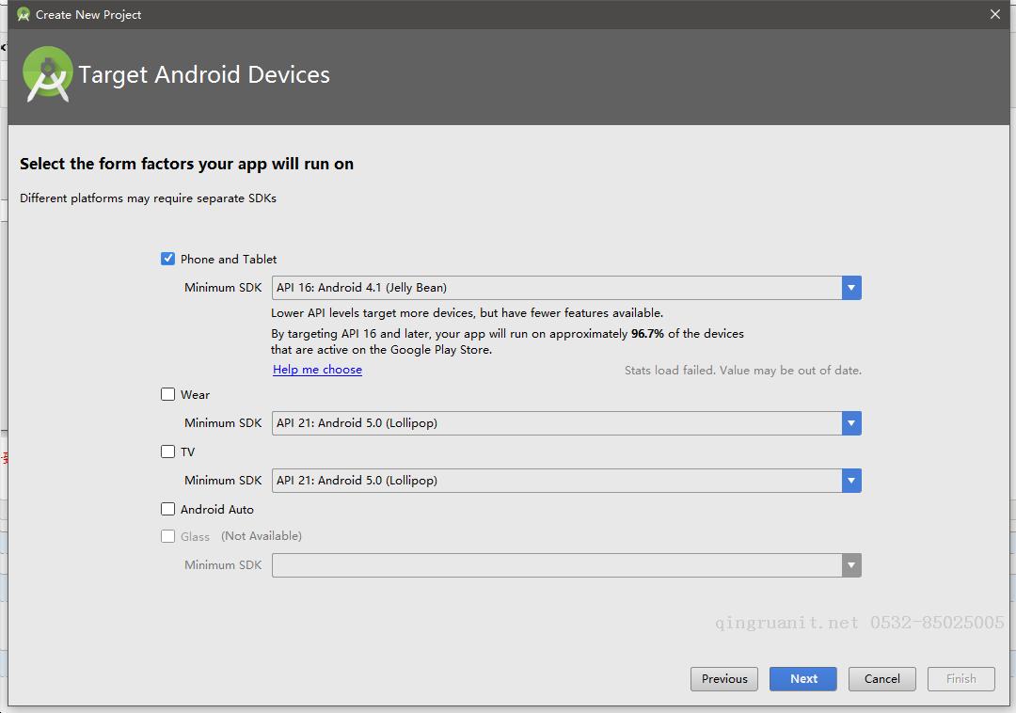Click 'Select the form factors' heading
The width and height of the screenshot is (1016, 713).
pos(186,164)
